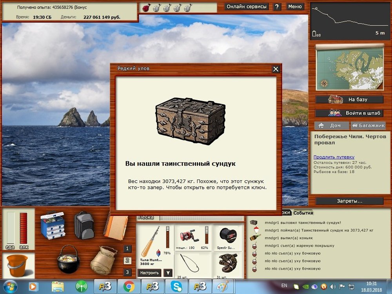Screen dimensions: 392x294
Task: Open Онлайн сервисы menu
Action: click(x=247, y=7)
